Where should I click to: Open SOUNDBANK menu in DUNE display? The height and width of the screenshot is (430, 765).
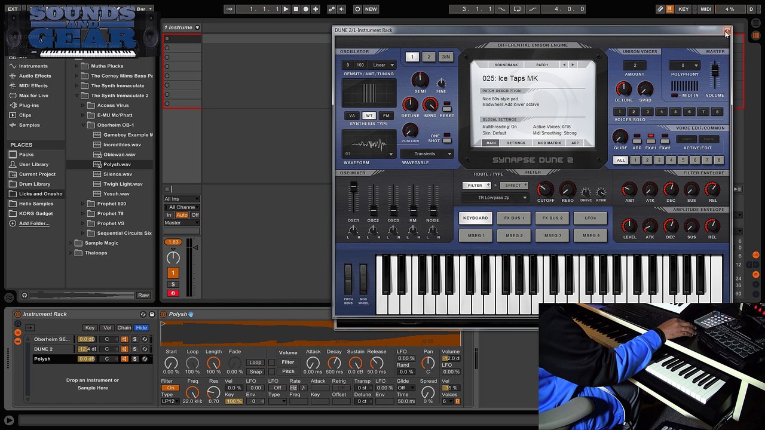pos(506,64)
